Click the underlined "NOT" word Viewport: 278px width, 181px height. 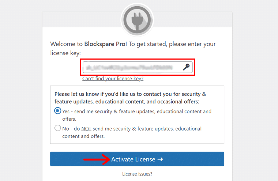click(x=86, y=129)
